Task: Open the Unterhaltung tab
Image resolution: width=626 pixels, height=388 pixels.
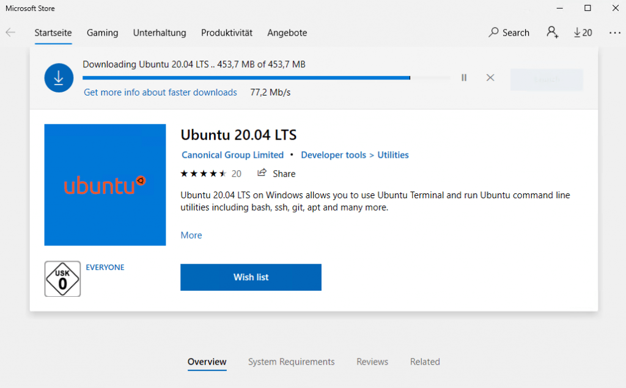Action: pos(160,33)
